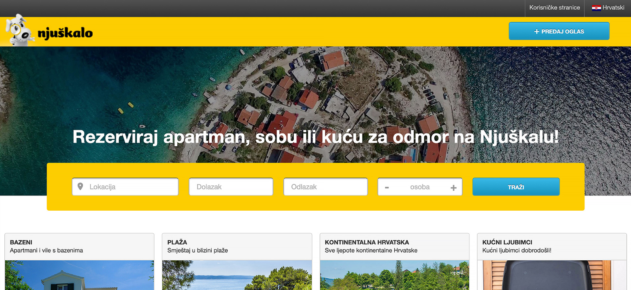Click 'Apartmani i vile s bazenima' text
Screen dimensions: 631x290
[x=47, y=251]
